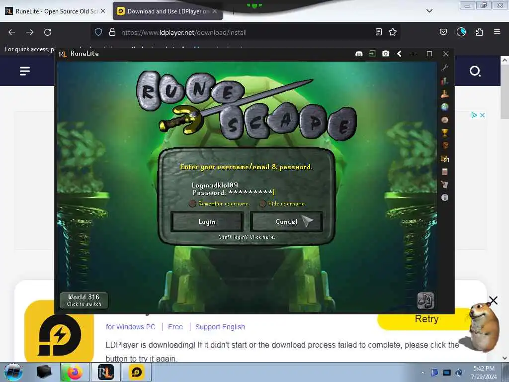Click the padlock site info icon
Viewport: 509px width, 382px height.
[112, 32]
